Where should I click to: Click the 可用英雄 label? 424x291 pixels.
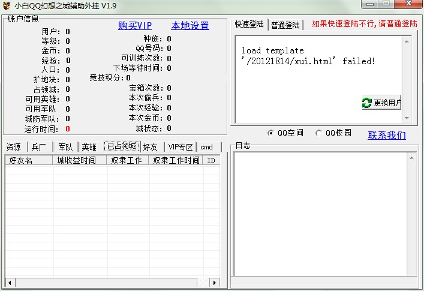[x=43, y=99]
